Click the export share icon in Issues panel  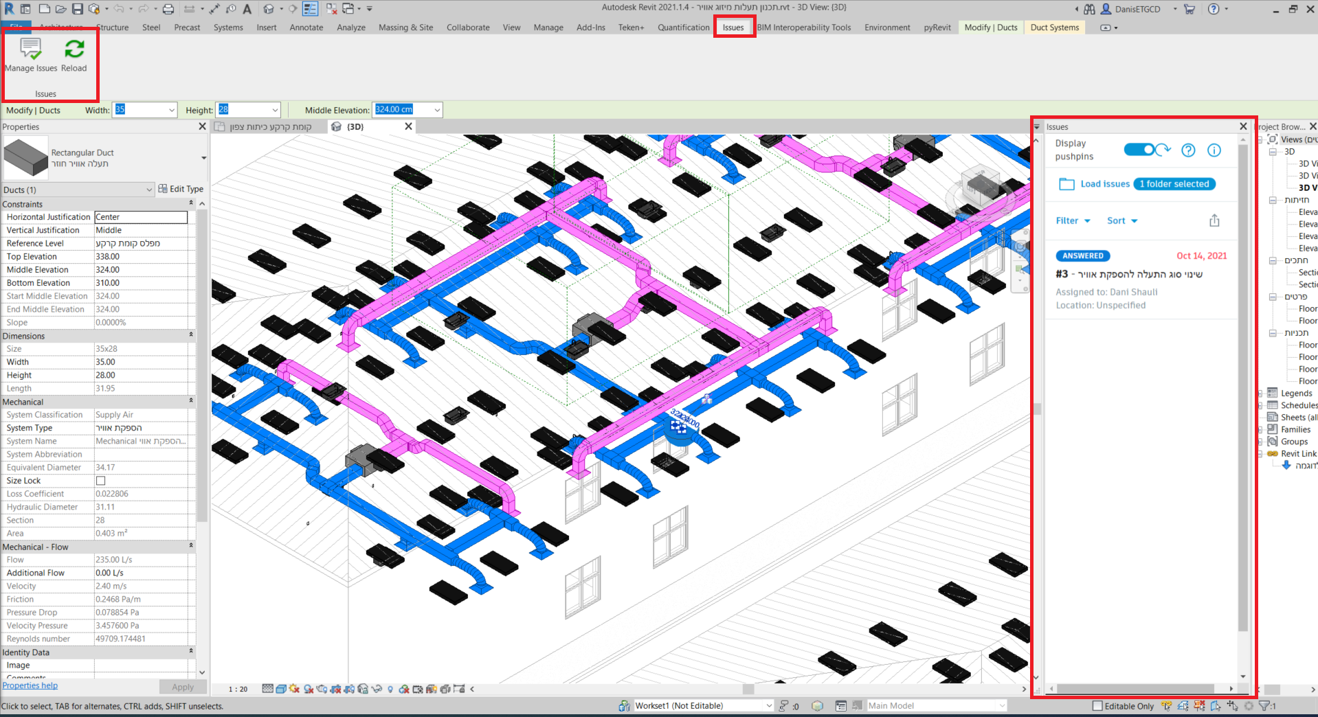1214,220
